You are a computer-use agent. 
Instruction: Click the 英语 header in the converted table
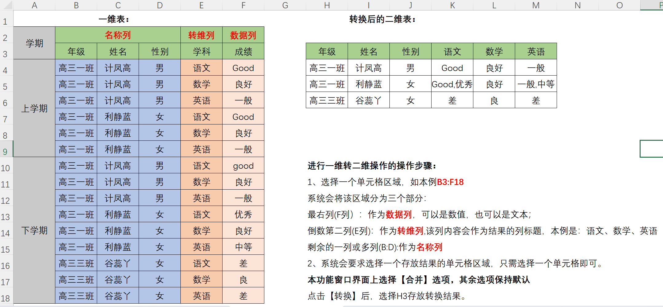click(536, 51)
